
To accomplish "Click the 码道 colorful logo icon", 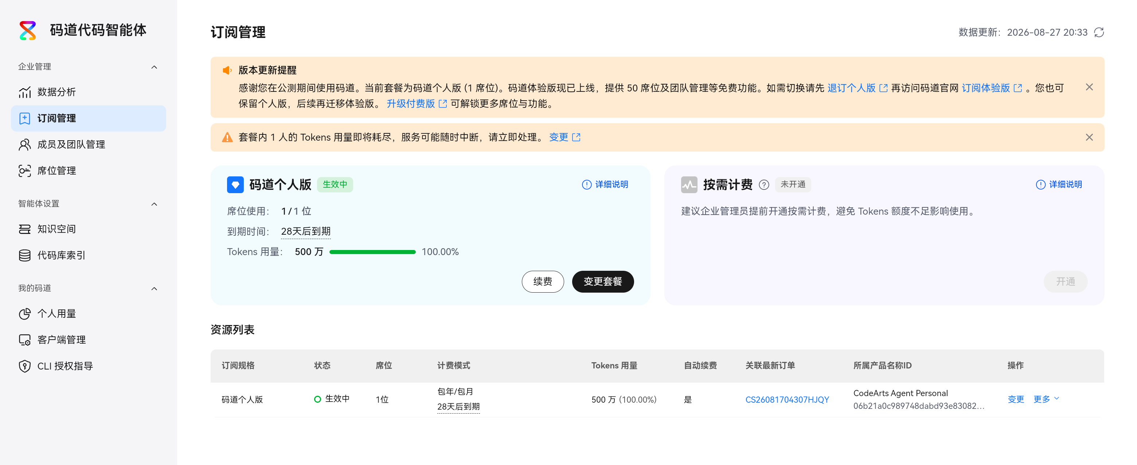I will coord(27,31).
